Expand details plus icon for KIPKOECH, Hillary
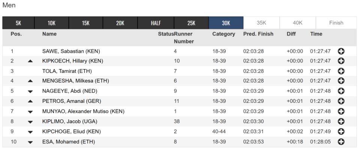Screen dimensions: 360x148 pyautogui.click(x=341, y=61)
